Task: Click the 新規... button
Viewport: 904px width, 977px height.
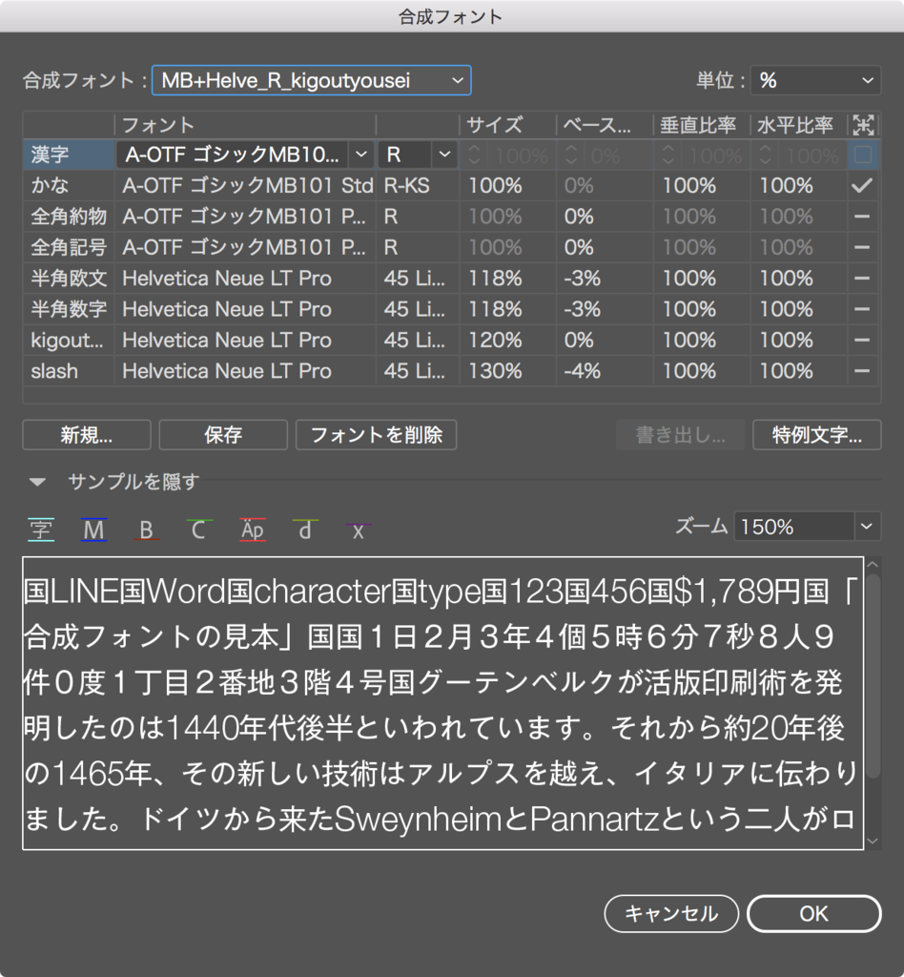Action: point(87,435)
